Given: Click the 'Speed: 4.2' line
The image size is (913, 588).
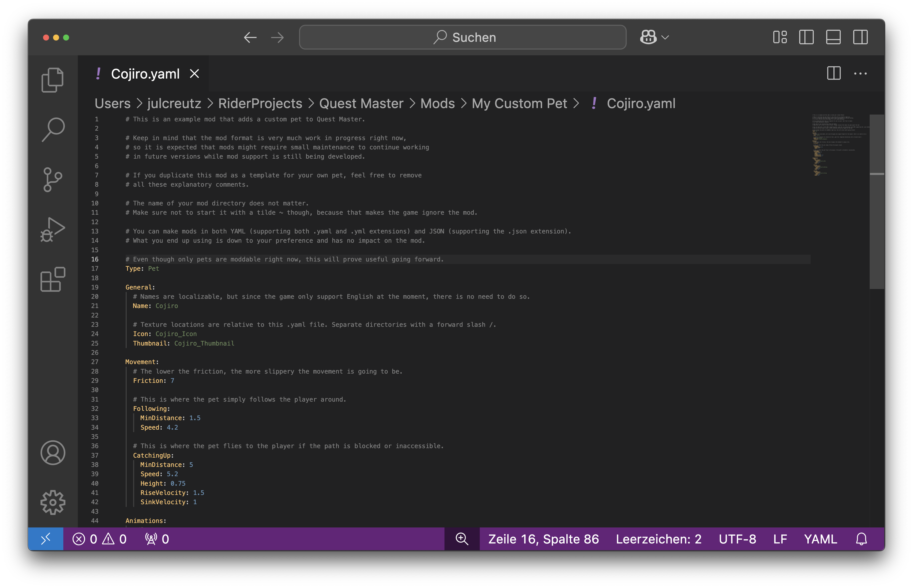Looking at the screenshot, I should [x=159, y=428].
